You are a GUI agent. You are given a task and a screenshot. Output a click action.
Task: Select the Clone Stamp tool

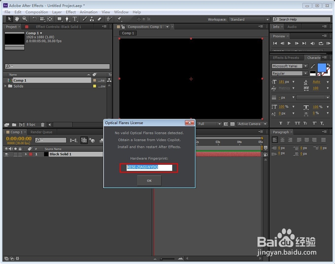click(x=92, y=19)
